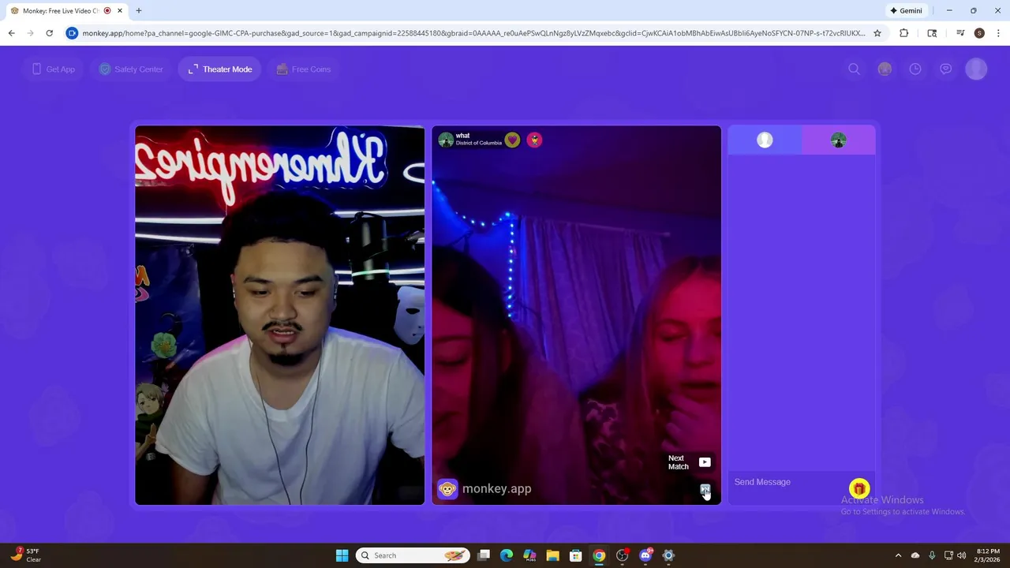
Task: Click the Gemini button
Action: [x=906, y=11]
